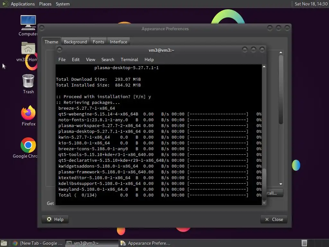The width and height of the screenshot is (329, 247).
Task: Open the Applications menu
Action: (x=23, y=4)
